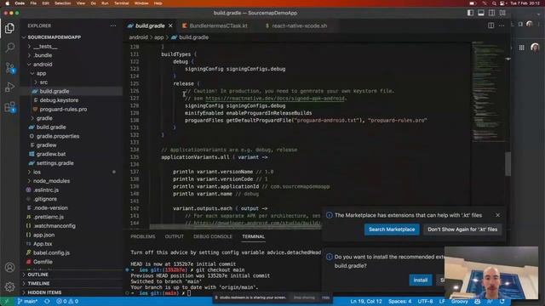Click Ln 19, Col 12 cursor position
Screen dimensions: 545x306
(366, 301)
